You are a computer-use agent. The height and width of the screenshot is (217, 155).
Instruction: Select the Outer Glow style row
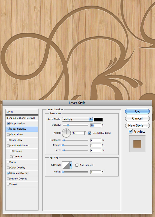click(22, 134)
